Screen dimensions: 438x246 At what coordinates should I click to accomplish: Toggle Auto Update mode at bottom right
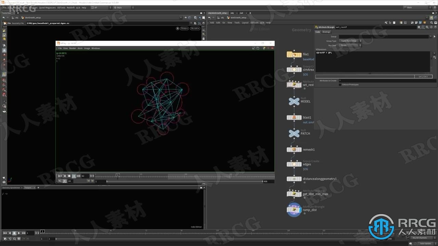click(x=426, y=243)
